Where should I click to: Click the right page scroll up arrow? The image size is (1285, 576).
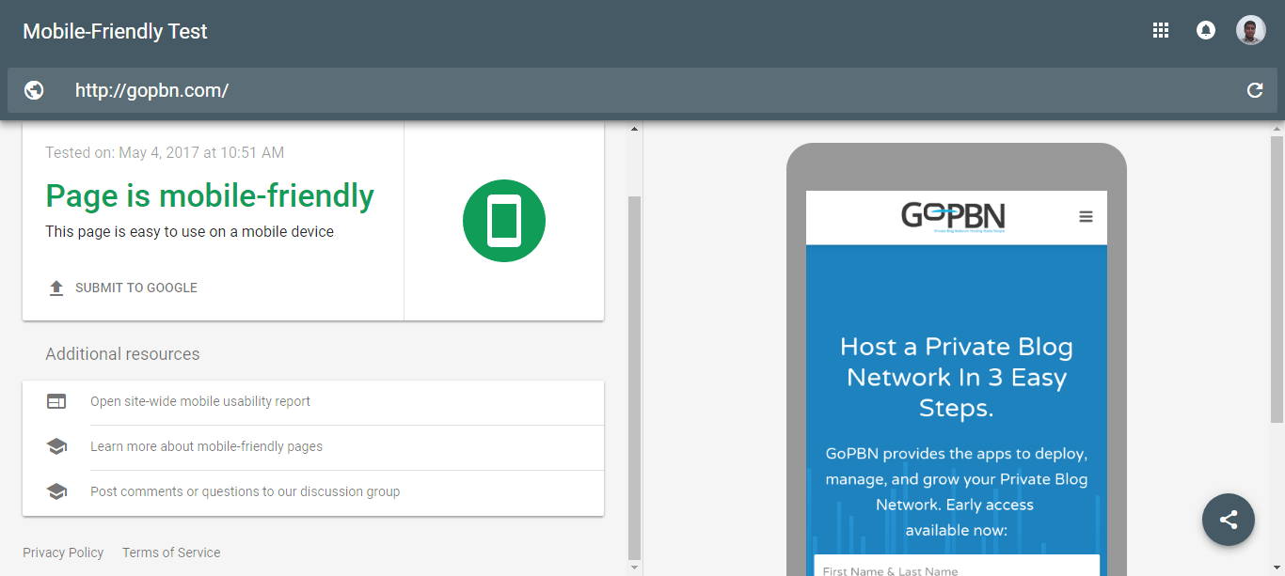pyautogui.click(x=1277, y=129)
